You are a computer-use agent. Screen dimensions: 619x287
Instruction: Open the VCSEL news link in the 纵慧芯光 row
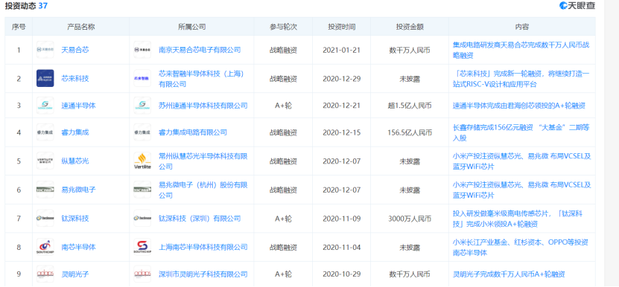[521, 161]
